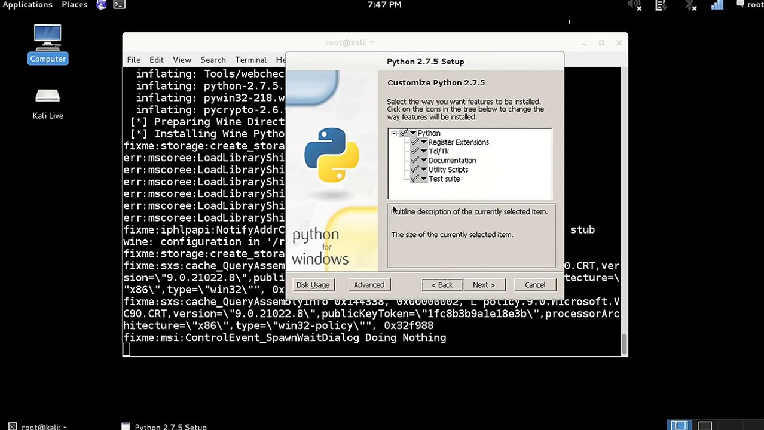Open the terminal Search menu
Viewport: 764px width, 430px height.
point(213,60)
